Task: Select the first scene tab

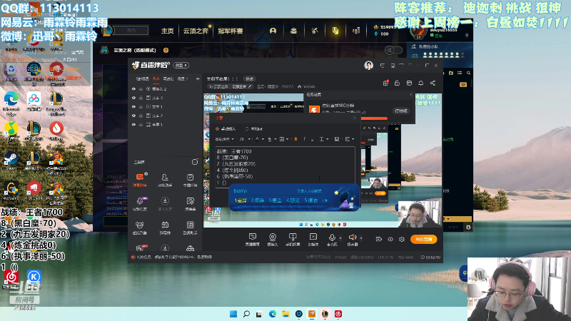Action: 143,78
